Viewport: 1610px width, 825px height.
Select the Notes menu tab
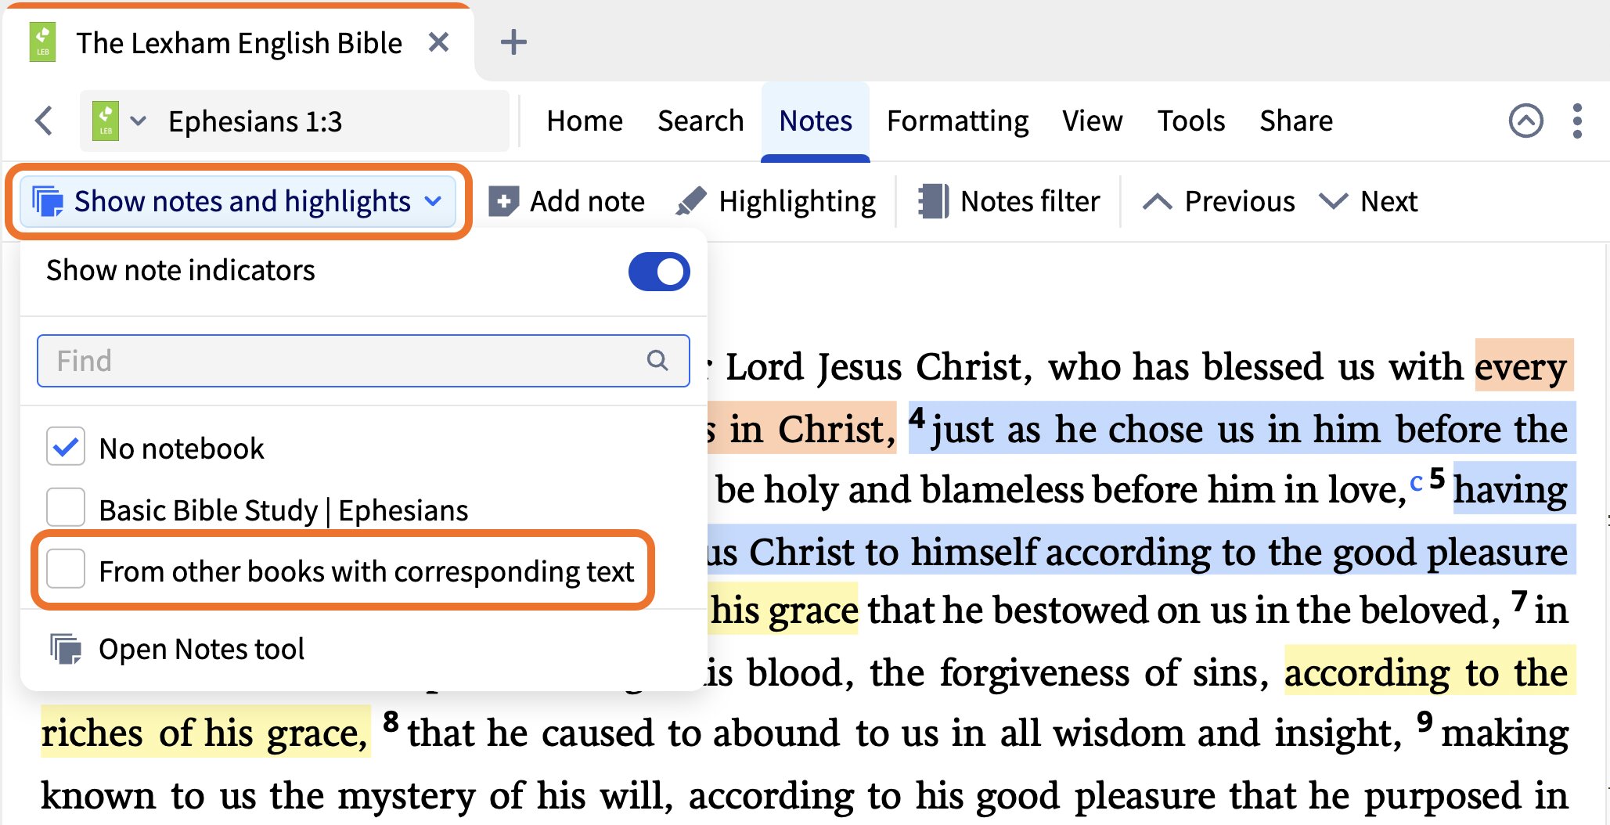click(816, 121)
